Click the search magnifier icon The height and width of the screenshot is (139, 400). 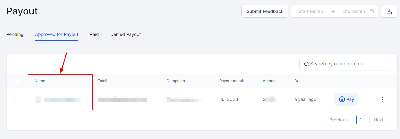(306, 64)
